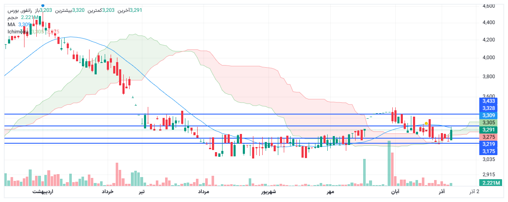Select the 3,175 blue price label
This screenshot has width=508, height=202.
point(488,151)
